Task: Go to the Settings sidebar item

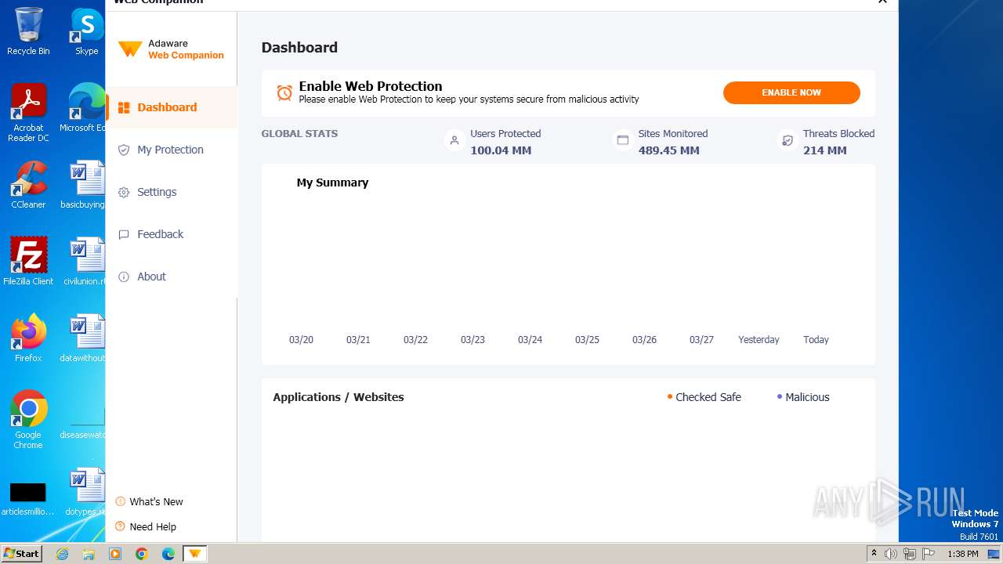Action: pyautogui.click(x=171, y=192)
